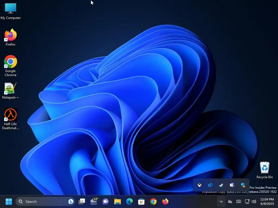The height and width of the screenshot is (208, 278).
Task: Open Steam from the tray overflow
Action: coord(221,185)
